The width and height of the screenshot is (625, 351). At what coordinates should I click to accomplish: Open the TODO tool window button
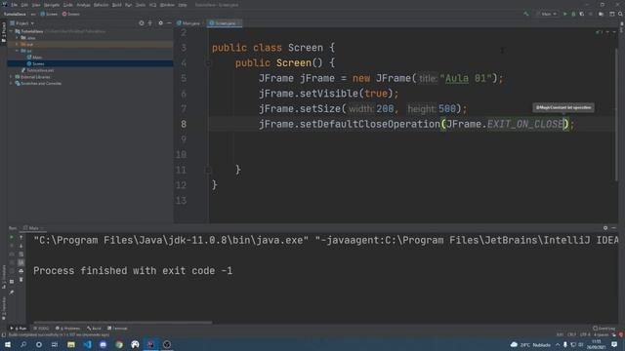[x=41, y=329]
